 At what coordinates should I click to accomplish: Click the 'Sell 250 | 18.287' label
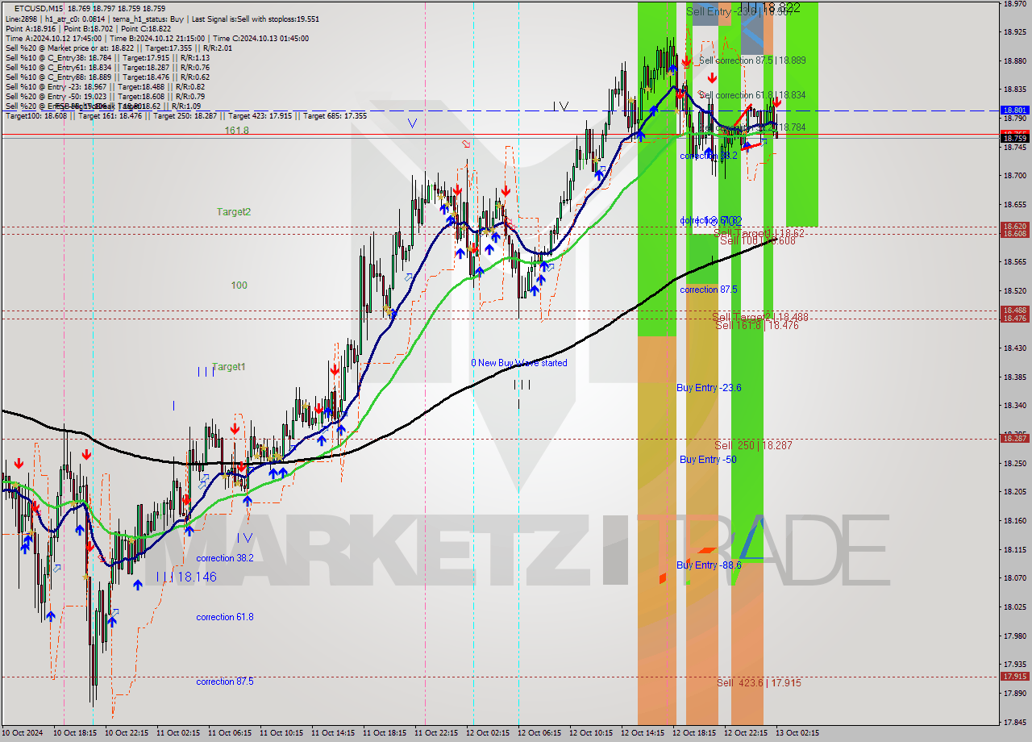(x=753, y=445)
